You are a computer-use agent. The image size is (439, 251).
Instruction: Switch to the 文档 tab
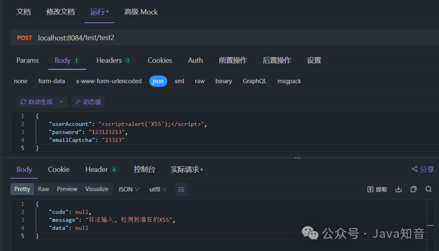click(24, 12)
